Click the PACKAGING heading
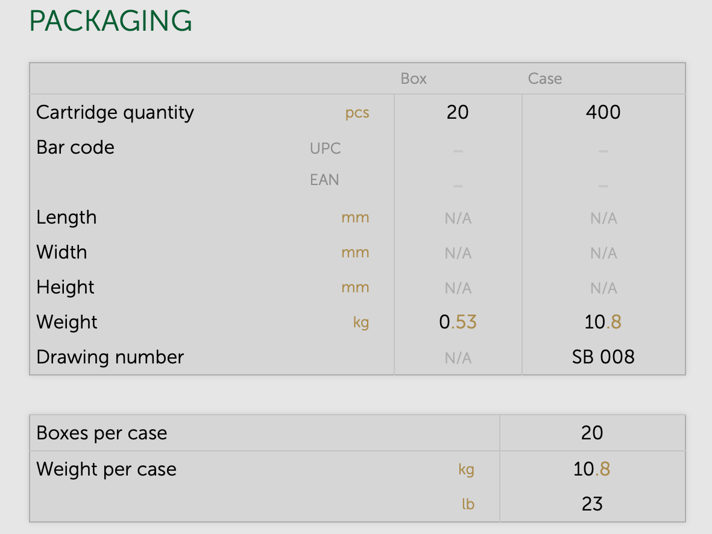Image resolution: width=712 pixels, height=534 pixels. [111, 22]
